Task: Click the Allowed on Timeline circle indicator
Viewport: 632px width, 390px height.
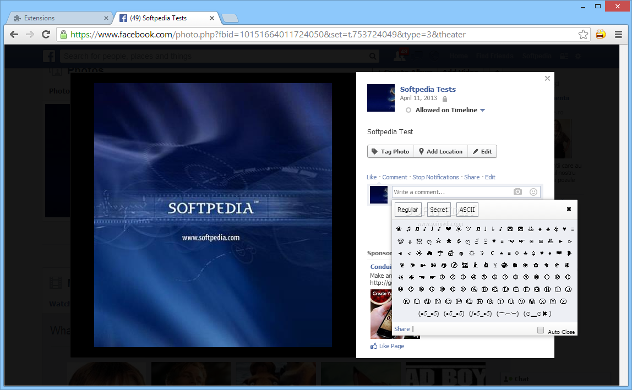Action: point(408,110)
